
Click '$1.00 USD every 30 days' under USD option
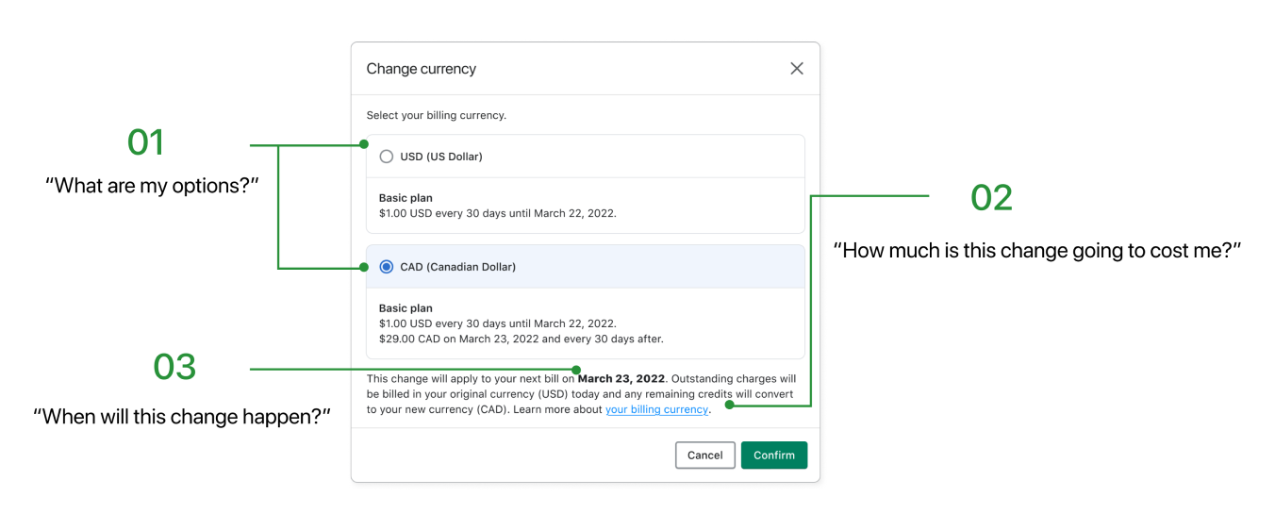click(x=498, y=213)
